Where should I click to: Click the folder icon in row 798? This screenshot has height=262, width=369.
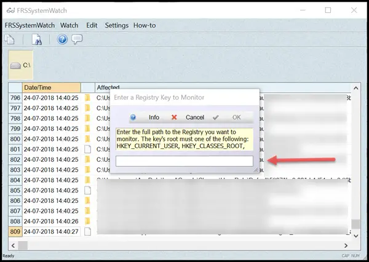point(87,119)
